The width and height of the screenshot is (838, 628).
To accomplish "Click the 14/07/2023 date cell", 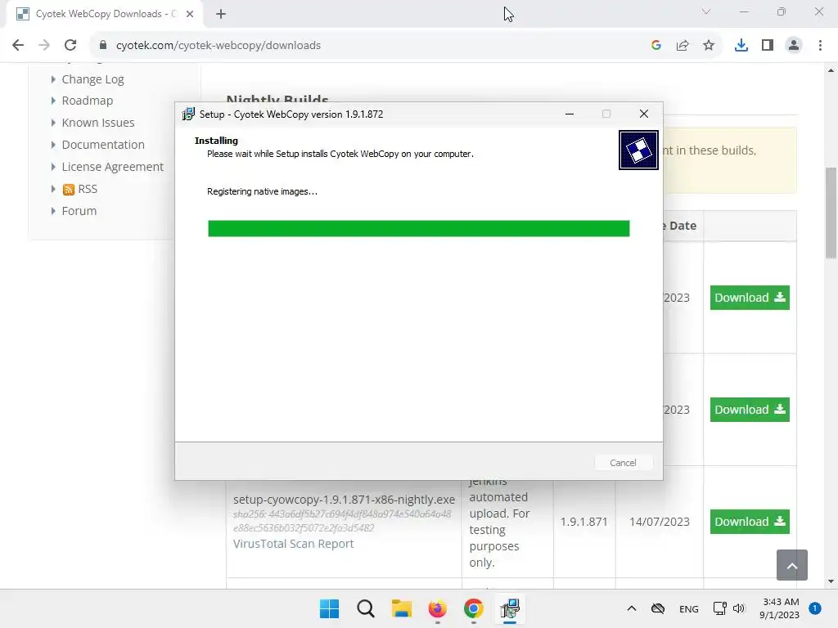I will click(660, 522).
